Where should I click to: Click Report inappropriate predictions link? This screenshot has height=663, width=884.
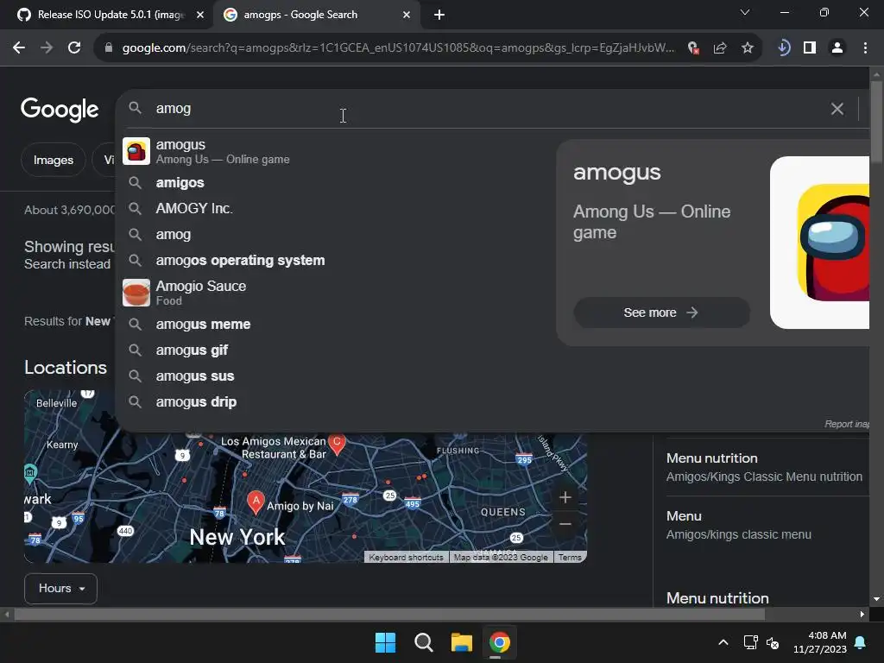pos(847,424)
